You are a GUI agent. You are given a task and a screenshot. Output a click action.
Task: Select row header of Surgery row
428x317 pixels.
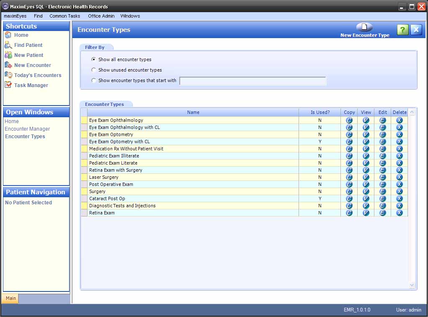click(x=84, y=191)
